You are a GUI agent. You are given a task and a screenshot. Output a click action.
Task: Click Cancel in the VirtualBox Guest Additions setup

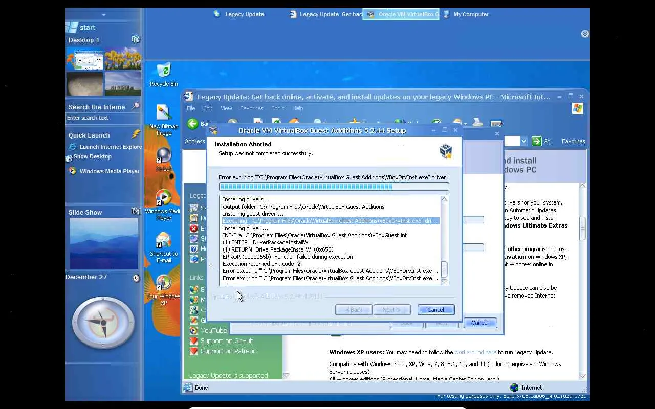click(436, 310)
